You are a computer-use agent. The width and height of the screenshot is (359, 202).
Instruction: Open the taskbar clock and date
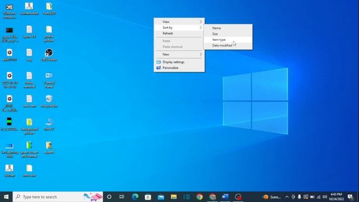(337, 197)
